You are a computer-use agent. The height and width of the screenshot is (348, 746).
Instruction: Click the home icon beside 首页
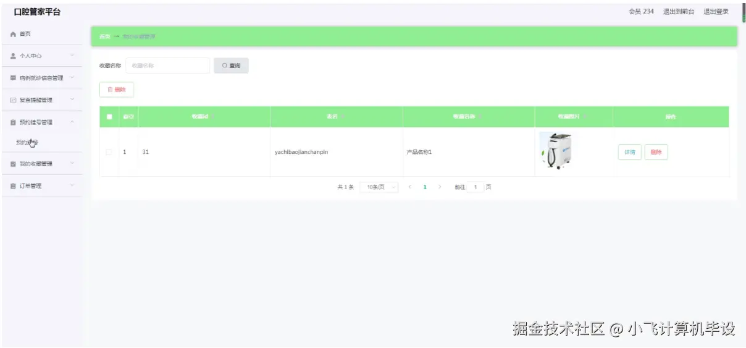pos(13,34)
